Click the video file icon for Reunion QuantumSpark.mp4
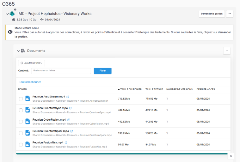Screen dimensions: 240x162 (x=28, y=133)
